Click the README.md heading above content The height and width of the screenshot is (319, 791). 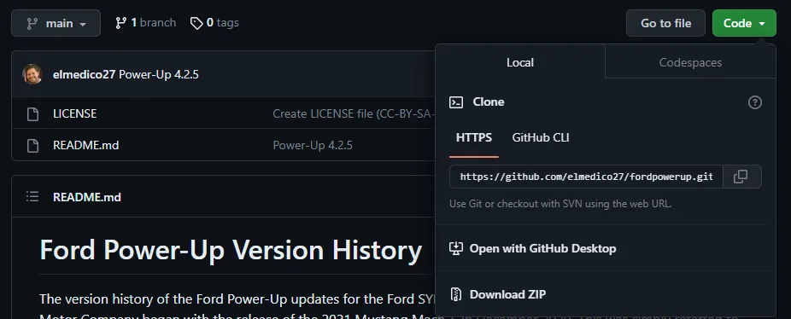point(87,197)
